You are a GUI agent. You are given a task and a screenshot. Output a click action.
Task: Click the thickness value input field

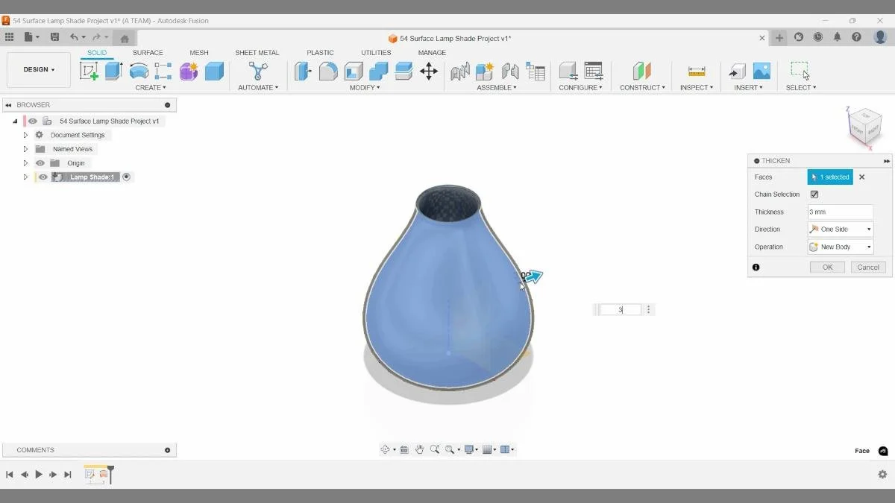840,212
